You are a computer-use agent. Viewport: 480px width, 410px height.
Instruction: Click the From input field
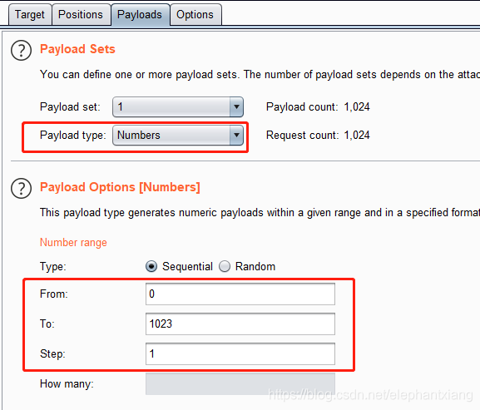240,294
